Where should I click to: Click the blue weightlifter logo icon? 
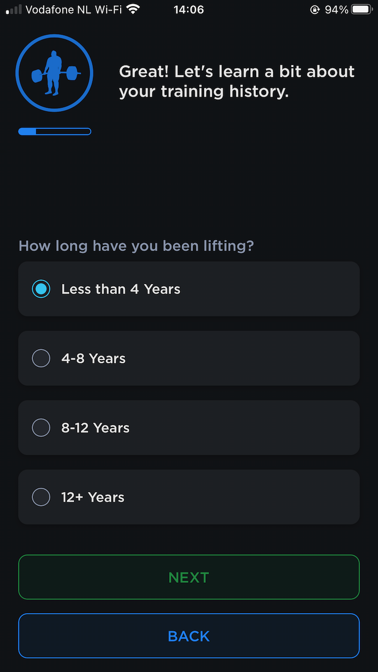click(x=54, y=73)
